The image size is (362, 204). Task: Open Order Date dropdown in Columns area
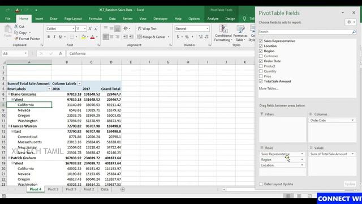352,120
